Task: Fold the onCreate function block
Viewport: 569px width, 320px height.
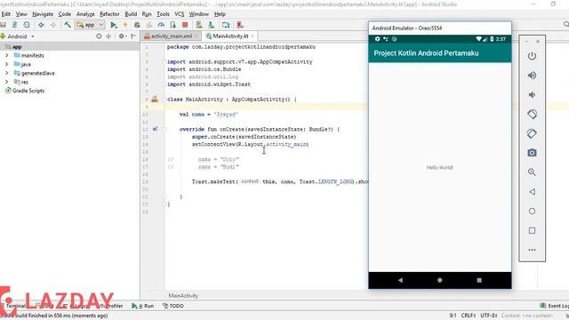Action: click(x=164, y=129)
